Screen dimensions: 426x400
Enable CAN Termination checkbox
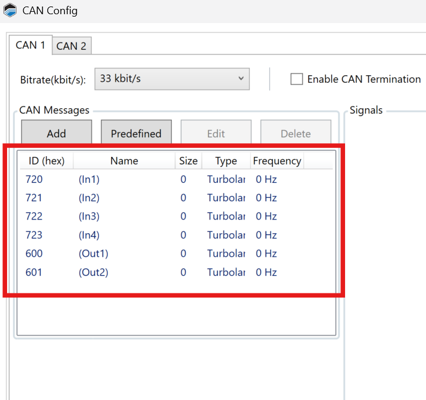pyautogui.click(x=297, y=79)
